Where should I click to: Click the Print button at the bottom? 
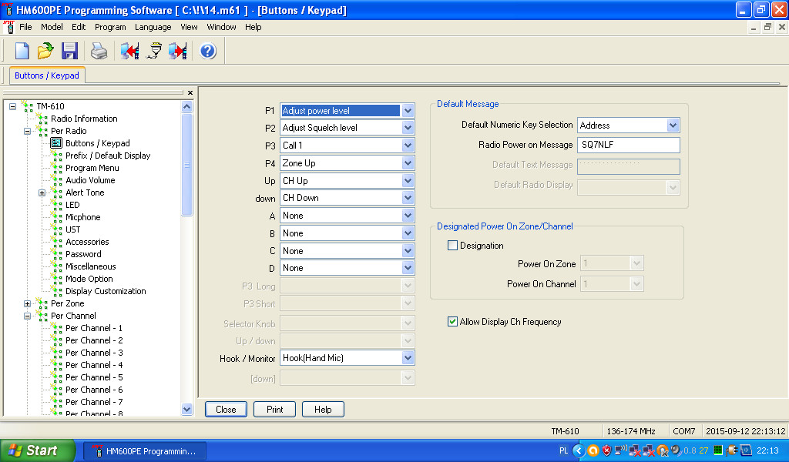(x=275, y=409)
